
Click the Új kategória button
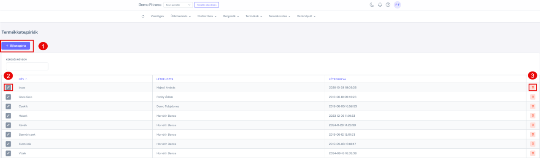pyautogui.click(x=16, y=46)
